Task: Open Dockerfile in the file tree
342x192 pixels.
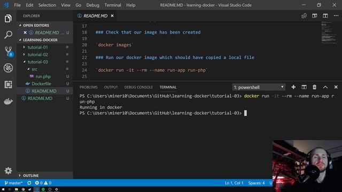Action: [41, 84]
